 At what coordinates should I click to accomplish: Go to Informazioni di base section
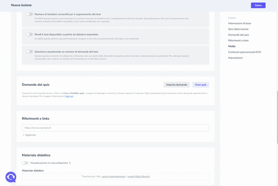[240, 23]
